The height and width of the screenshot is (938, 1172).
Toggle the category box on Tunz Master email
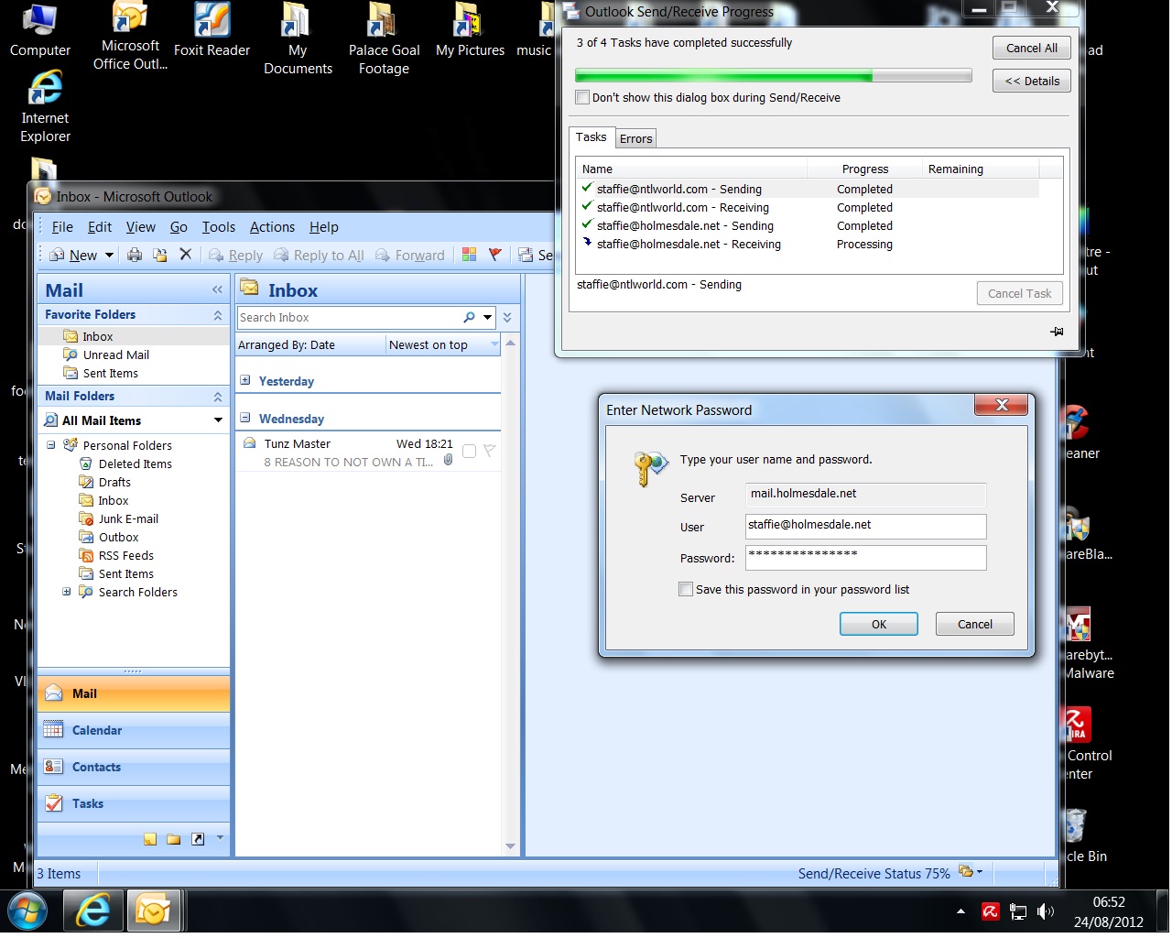(x=469, y=451)
